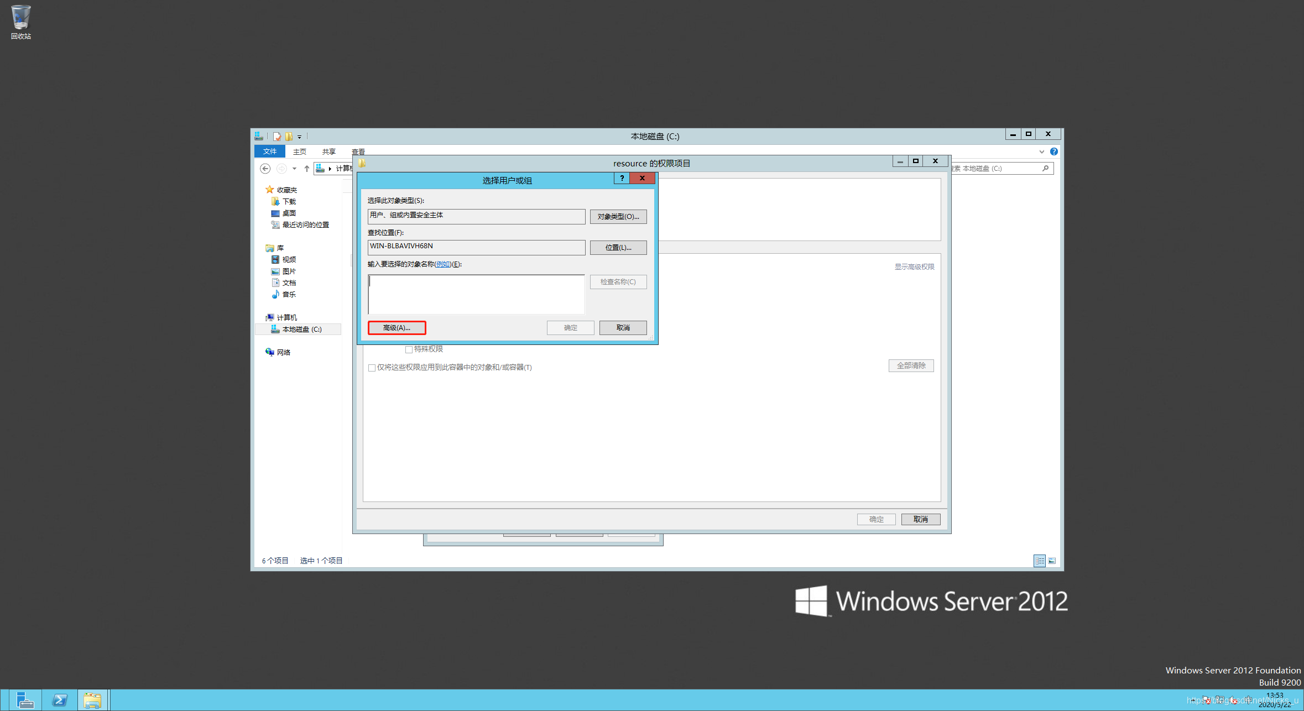Toggle the 特殊权限 checkbox
This screenshot has height=711, width=1304.
click(409, 349)
